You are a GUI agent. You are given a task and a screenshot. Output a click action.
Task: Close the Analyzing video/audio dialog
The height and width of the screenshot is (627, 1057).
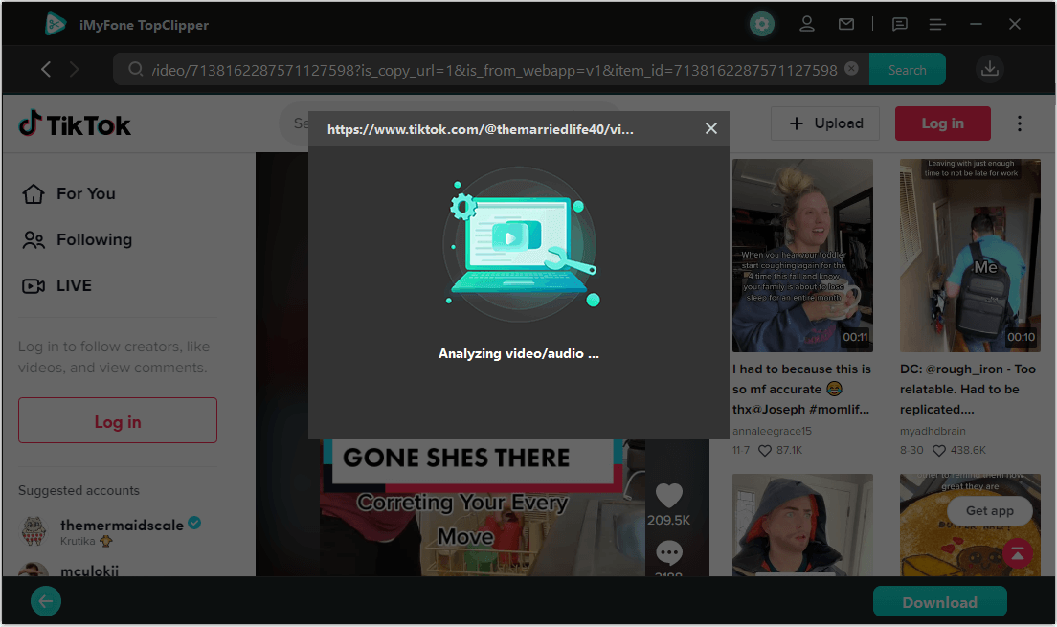pyautogui.click(x=710, y=128)
